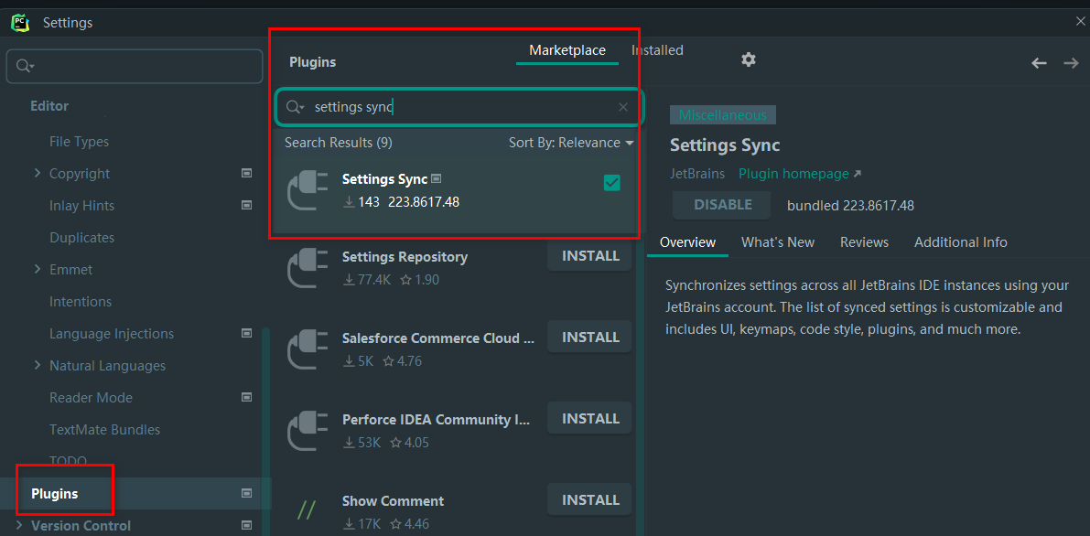Install the Salesforce Commerce Cloud plugin
The image size is (1090, 536).
[590, 338]
